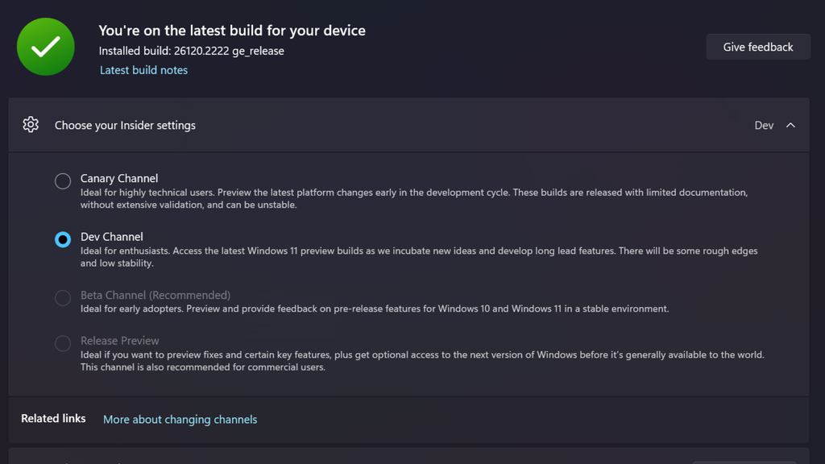Click the grayed-out Beta Channel radio button

[63, 298]
